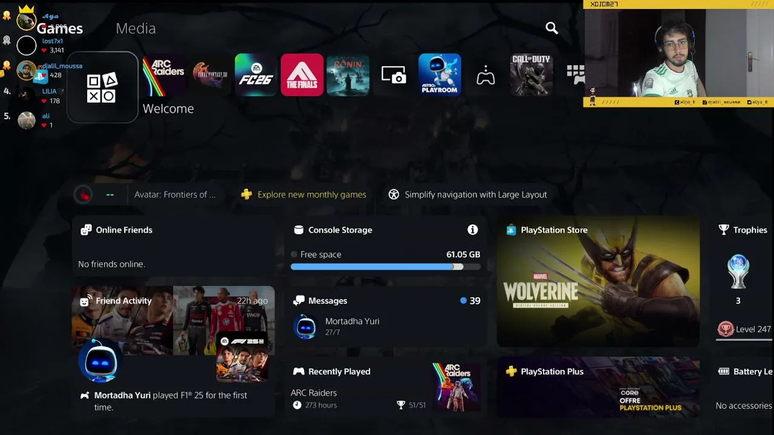Click the Astro bot avatar in Friend Activity

(x=101, y=362)
